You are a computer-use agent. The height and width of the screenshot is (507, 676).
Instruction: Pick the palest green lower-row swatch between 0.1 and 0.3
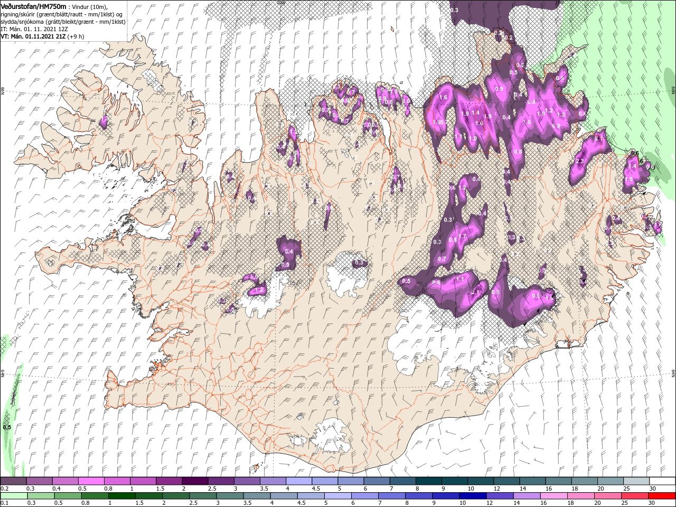[x=13, y=496]
